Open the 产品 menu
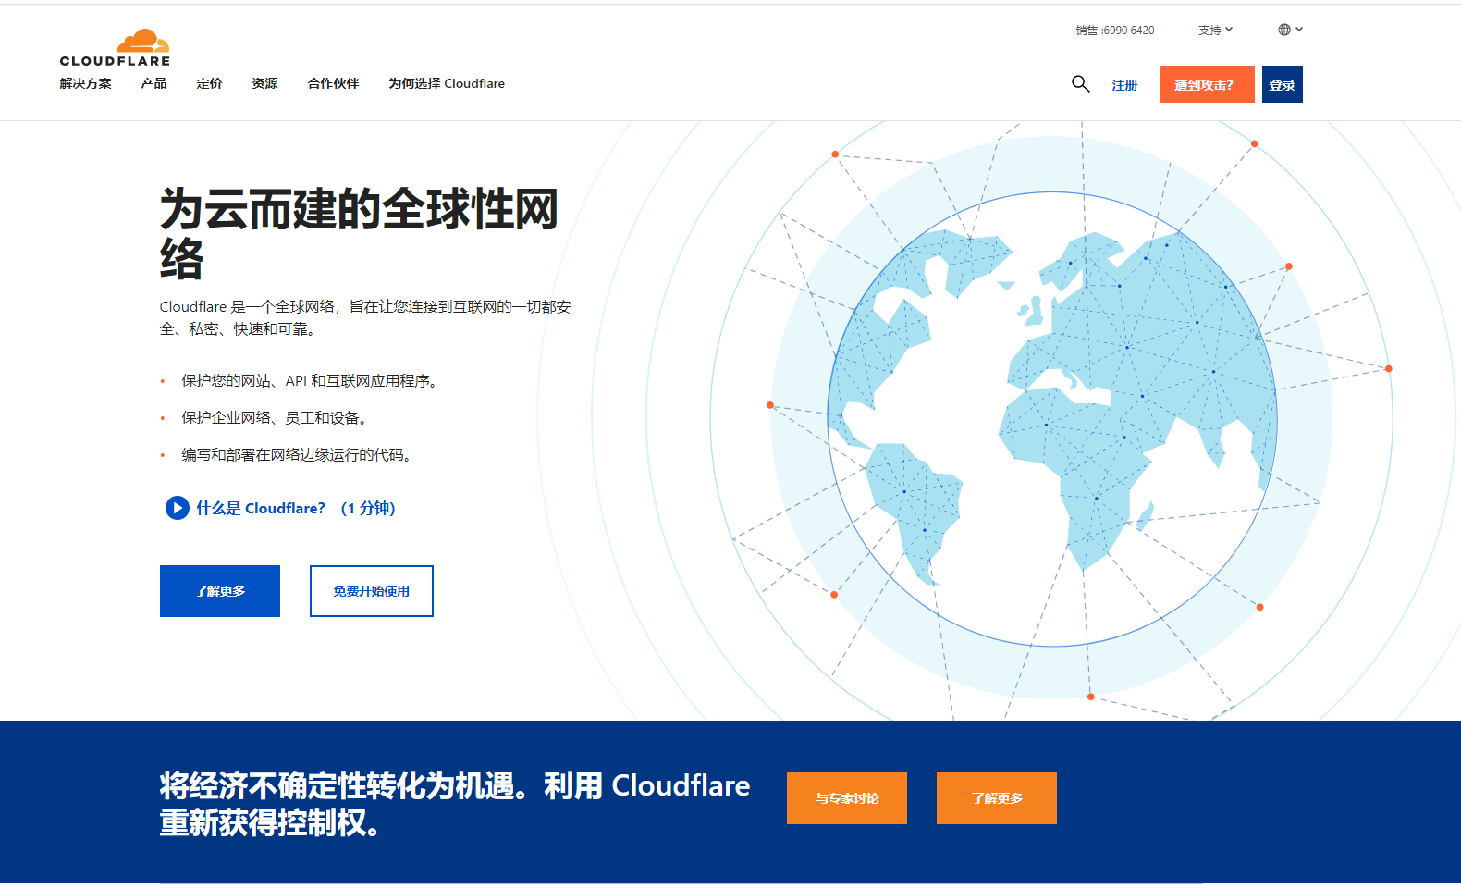Screen dimensions: 1461x889 pos(153,83)
